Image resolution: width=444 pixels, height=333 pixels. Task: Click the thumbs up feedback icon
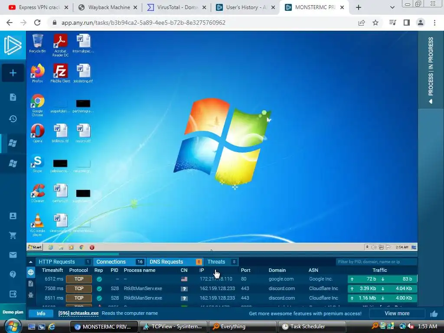point(434,313)
